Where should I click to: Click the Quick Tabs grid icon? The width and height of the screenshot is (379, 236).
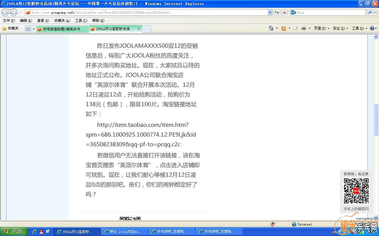pyautogui.click(x=28, y=29)
